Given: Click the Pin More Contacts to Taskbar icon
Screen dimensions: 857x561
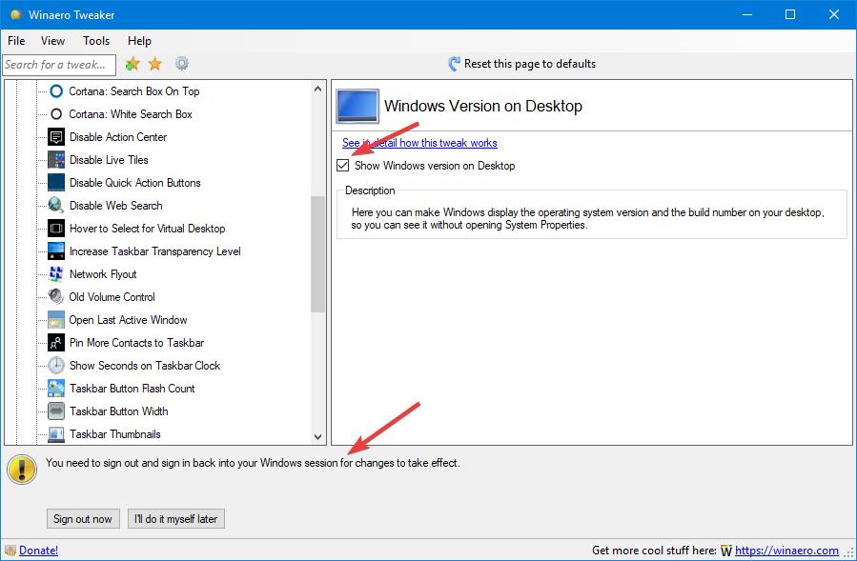Looking at the screenshot, I should (x=56, y=343).
